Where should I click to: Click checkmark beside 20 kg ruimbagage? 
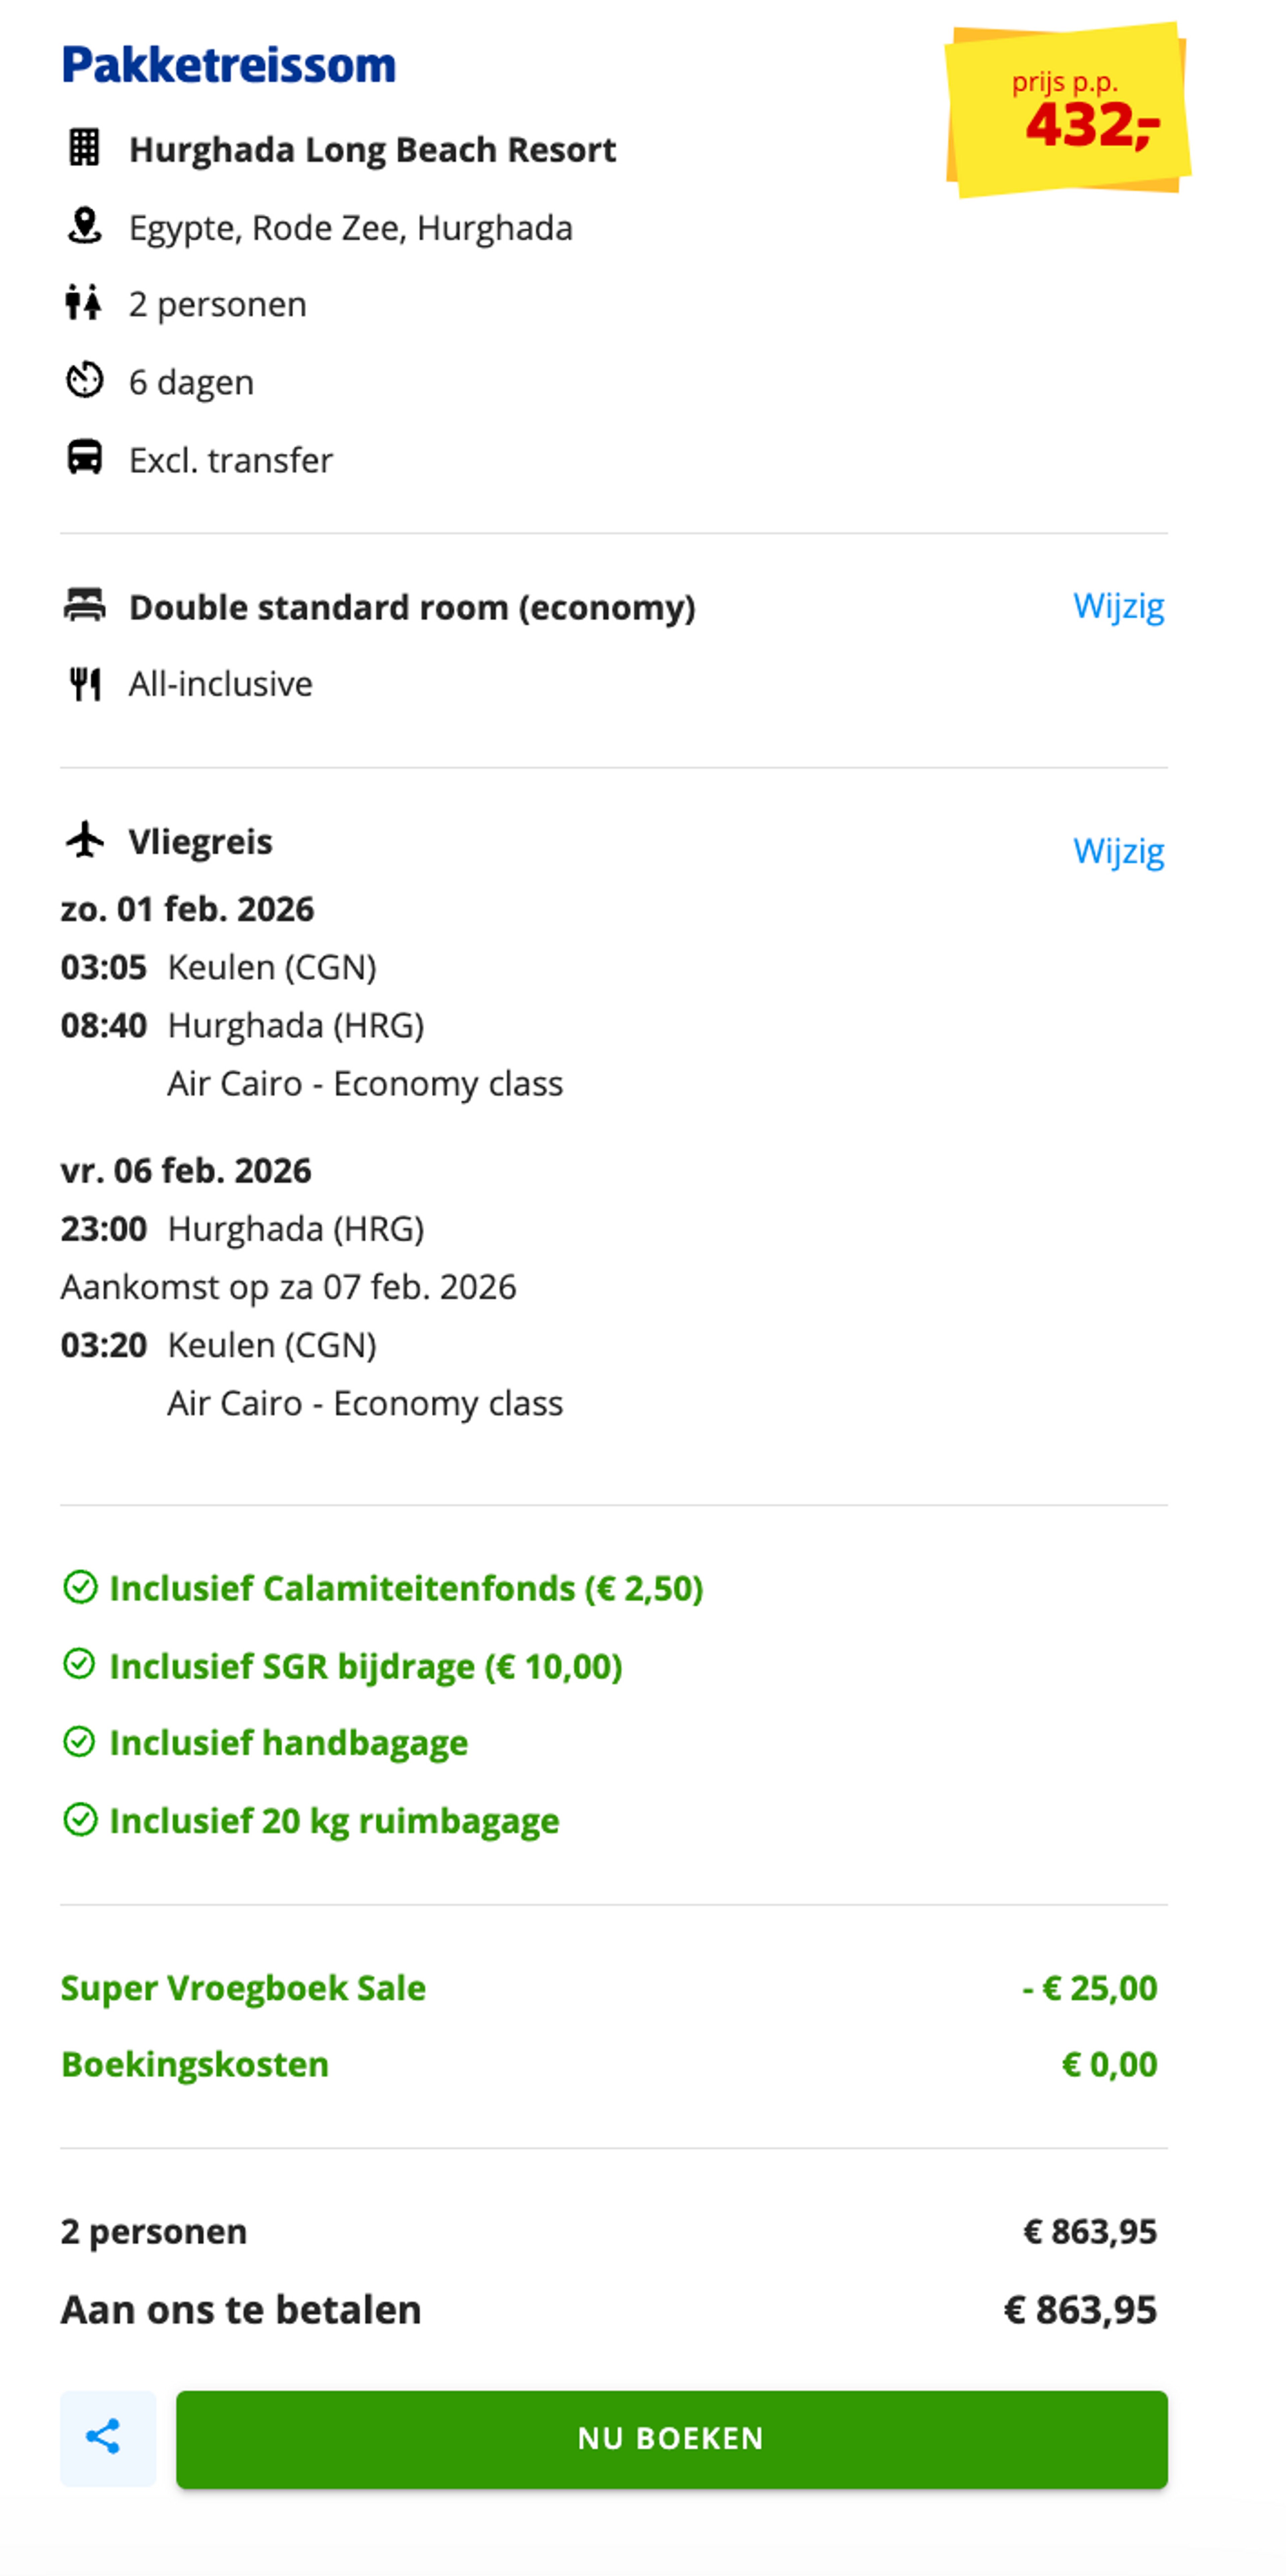coord(80,1820)
